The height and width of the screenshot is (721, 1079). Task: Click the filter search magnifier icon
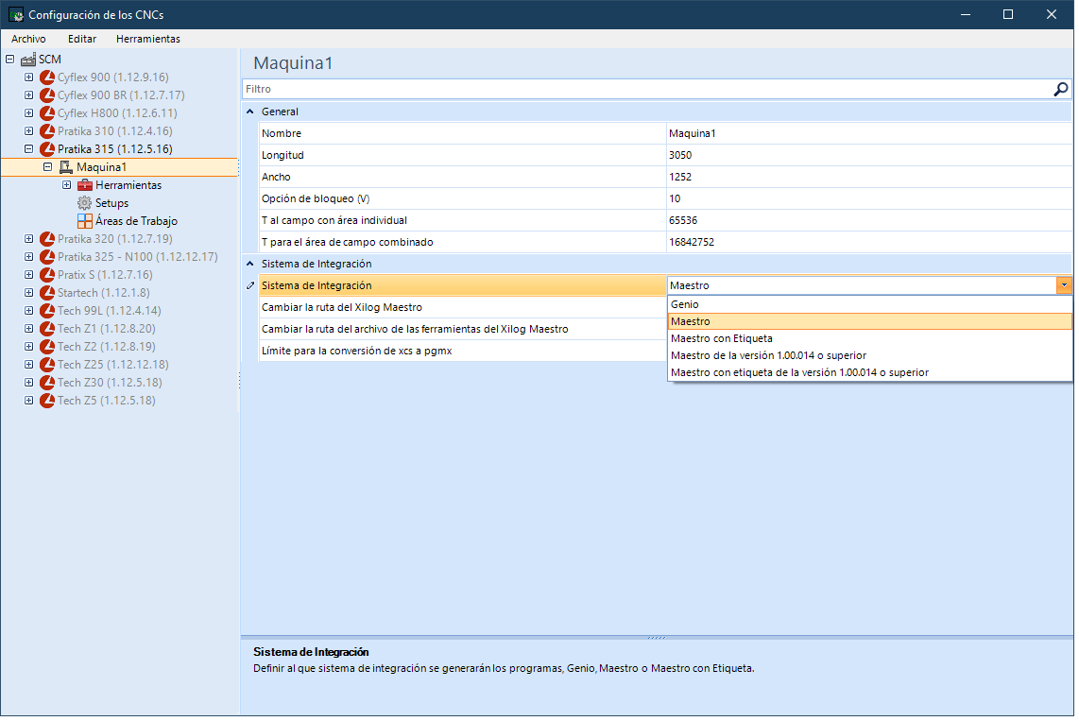(1060, 90)
